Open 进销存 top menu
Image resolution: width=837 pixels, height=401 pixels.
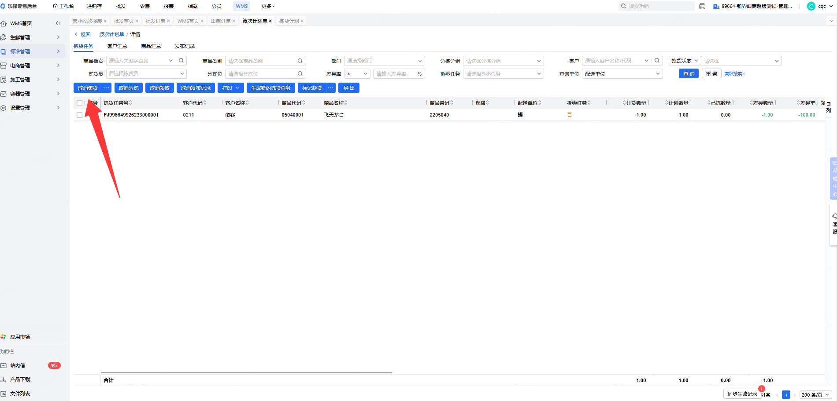tap(94, 6)
